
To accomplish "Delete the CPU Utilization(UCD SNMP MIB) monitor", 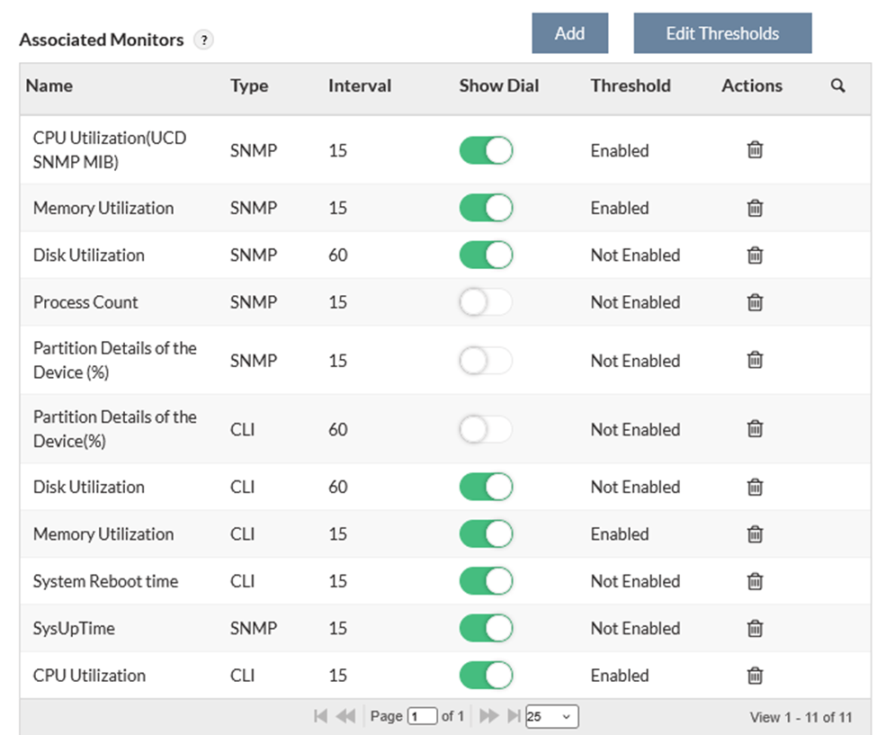I will coord(754,150).
